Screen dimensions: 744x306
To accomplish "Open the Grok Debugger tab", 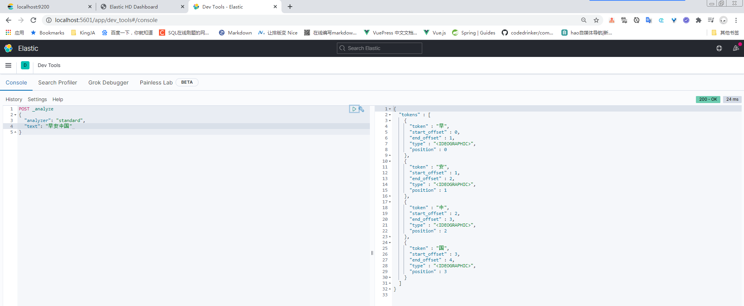I will click(x=109, y=83).
